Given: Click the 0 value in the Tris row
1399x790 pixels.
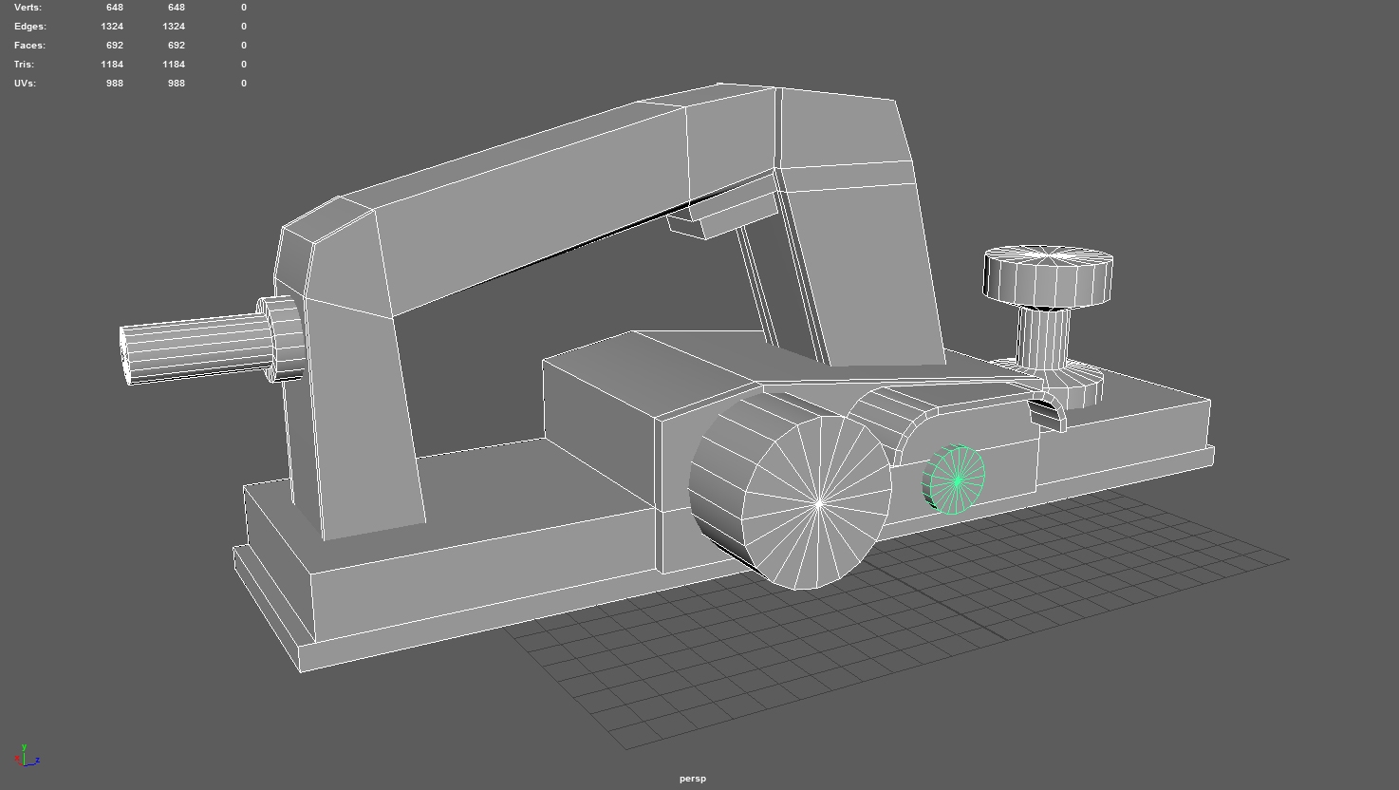Looking at the screenshot, I should 243,65.
